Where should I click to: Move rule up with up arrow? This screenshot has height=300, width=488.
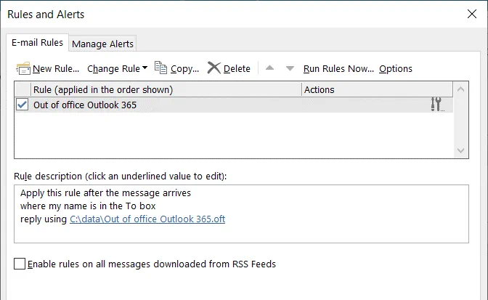click(270, 68)
